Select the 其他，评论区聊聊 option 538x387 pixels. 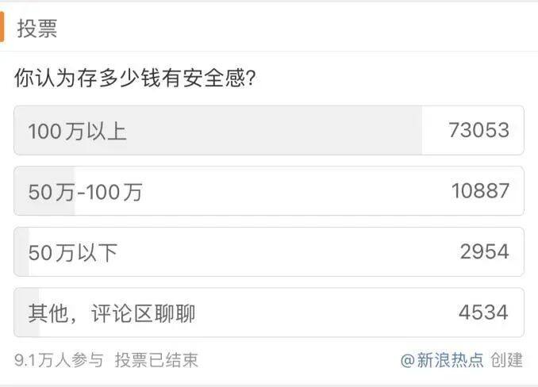112,313
